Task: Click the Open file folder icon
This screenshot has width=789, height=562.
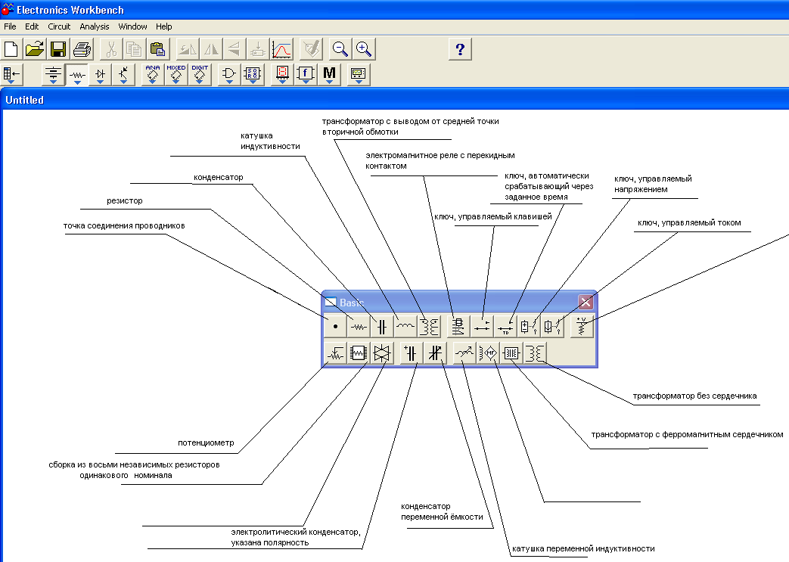Action: [x=34, y=49]
